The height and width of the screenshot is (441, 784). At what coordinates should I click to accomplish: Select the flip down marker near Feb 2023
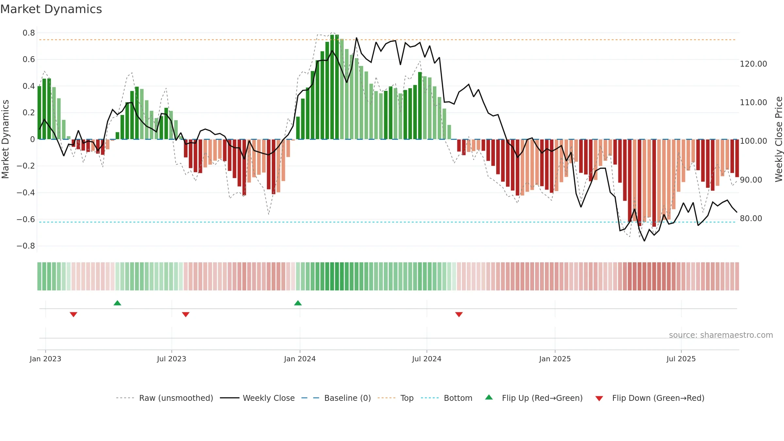click(73, 314)
